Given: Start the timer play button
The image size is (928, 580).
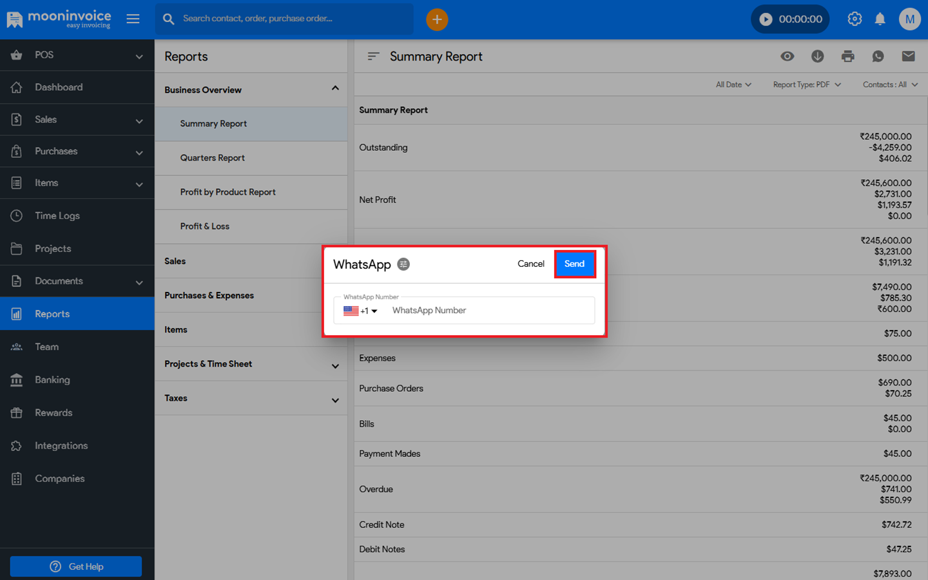Looking at the screenshot, I should point(766,19).
